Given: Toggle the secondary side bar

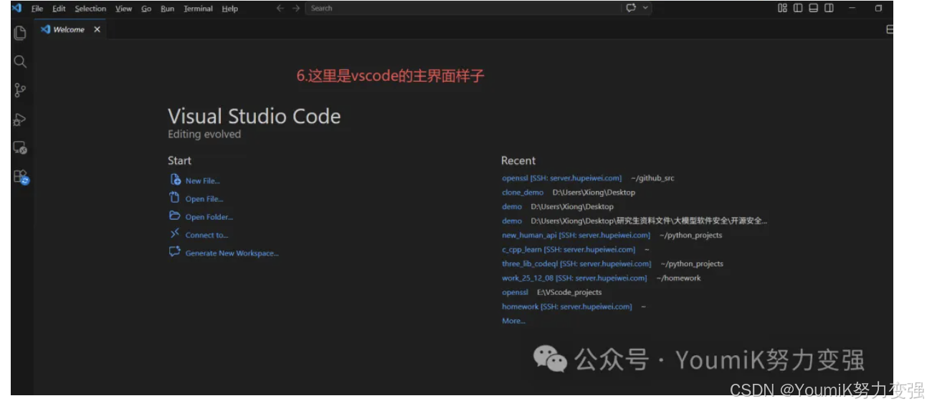Looking at the screenshot, I should 829,8.
